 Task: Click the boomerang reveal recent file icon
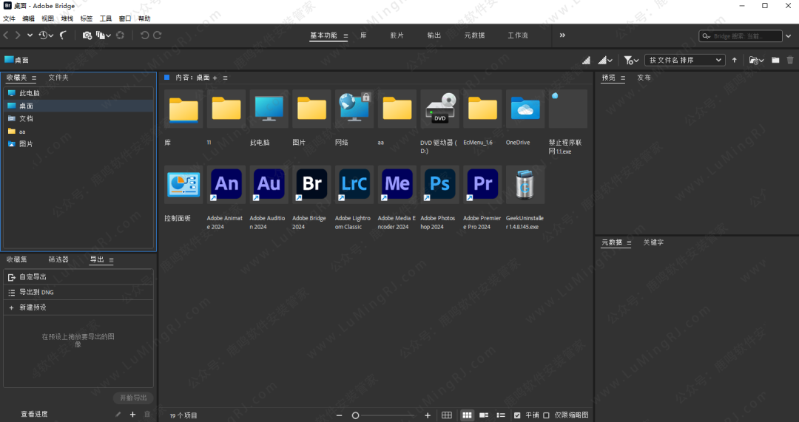[x=63, y=35]
